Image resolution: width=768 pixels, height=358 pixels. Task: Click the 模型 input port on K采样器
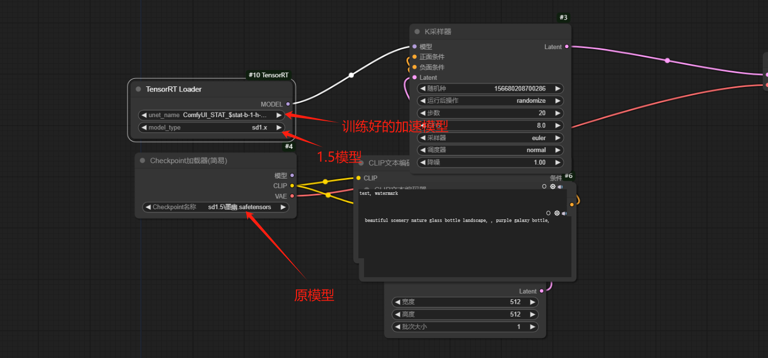(415, 47)
